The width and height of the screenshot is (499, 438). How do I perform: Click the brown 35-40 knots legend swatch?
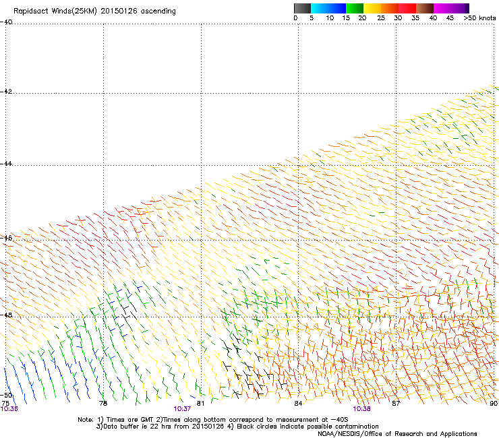click(425, 8)
